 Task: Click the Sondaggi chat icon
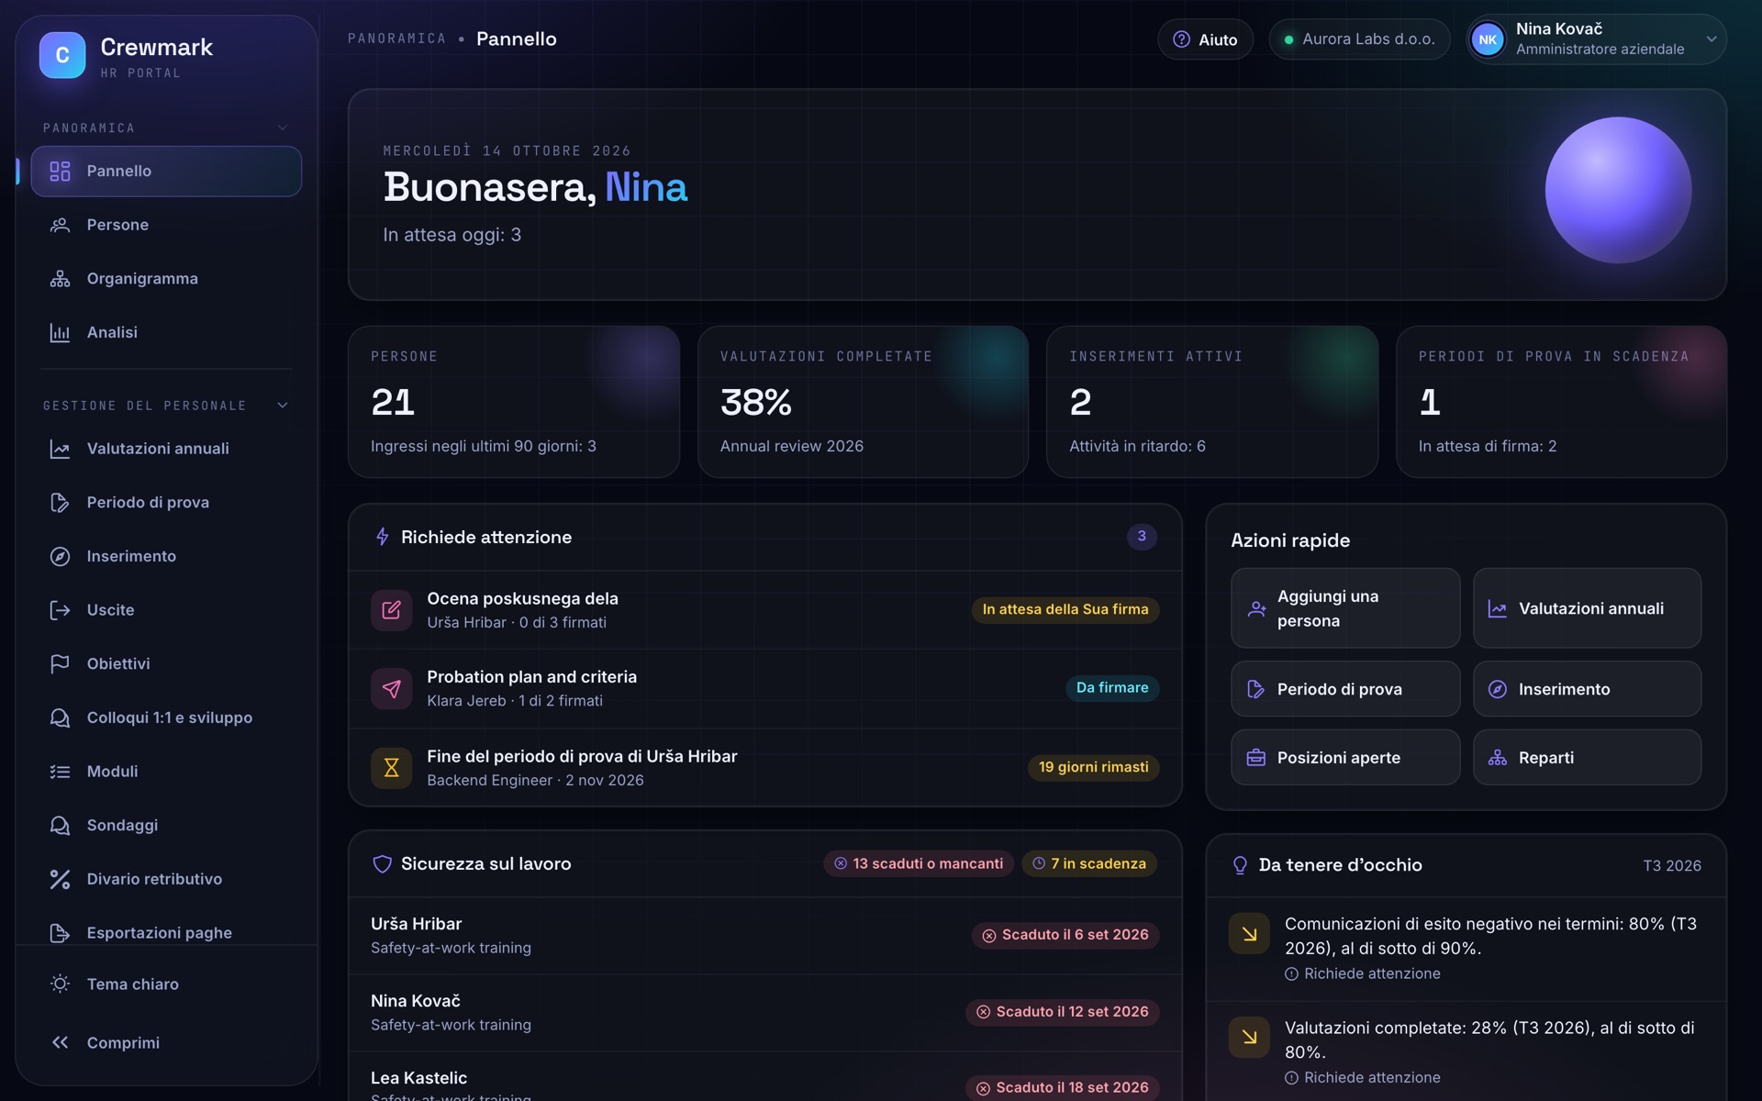click(60, 826)
